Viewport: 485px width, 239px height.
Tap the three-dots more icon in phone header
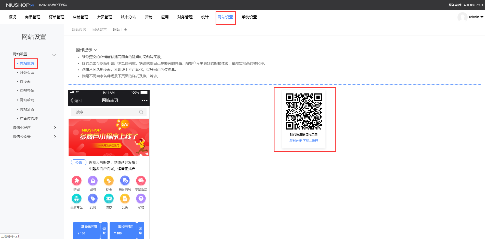point(145,100)
